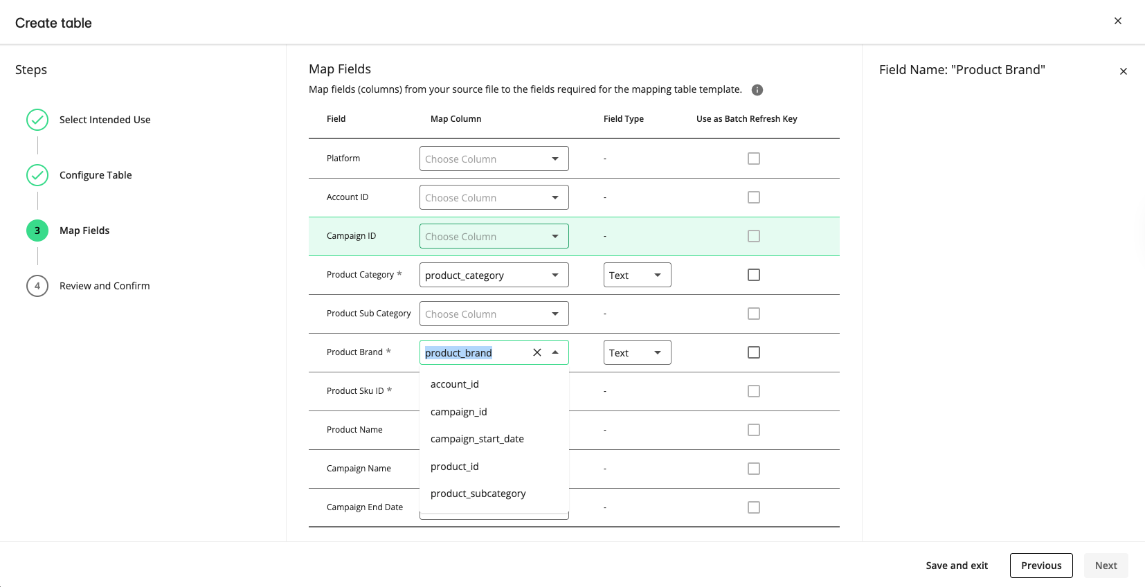Click the Select Intended Use checkmark icon

37,120
